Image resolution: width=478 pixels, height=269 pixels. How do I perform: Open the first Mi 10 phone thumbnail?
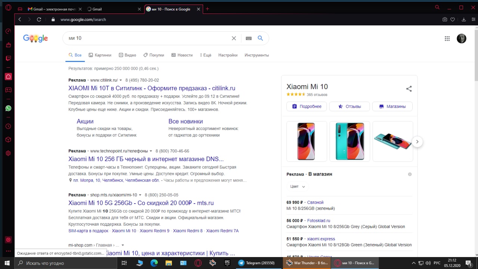point(307,141)
